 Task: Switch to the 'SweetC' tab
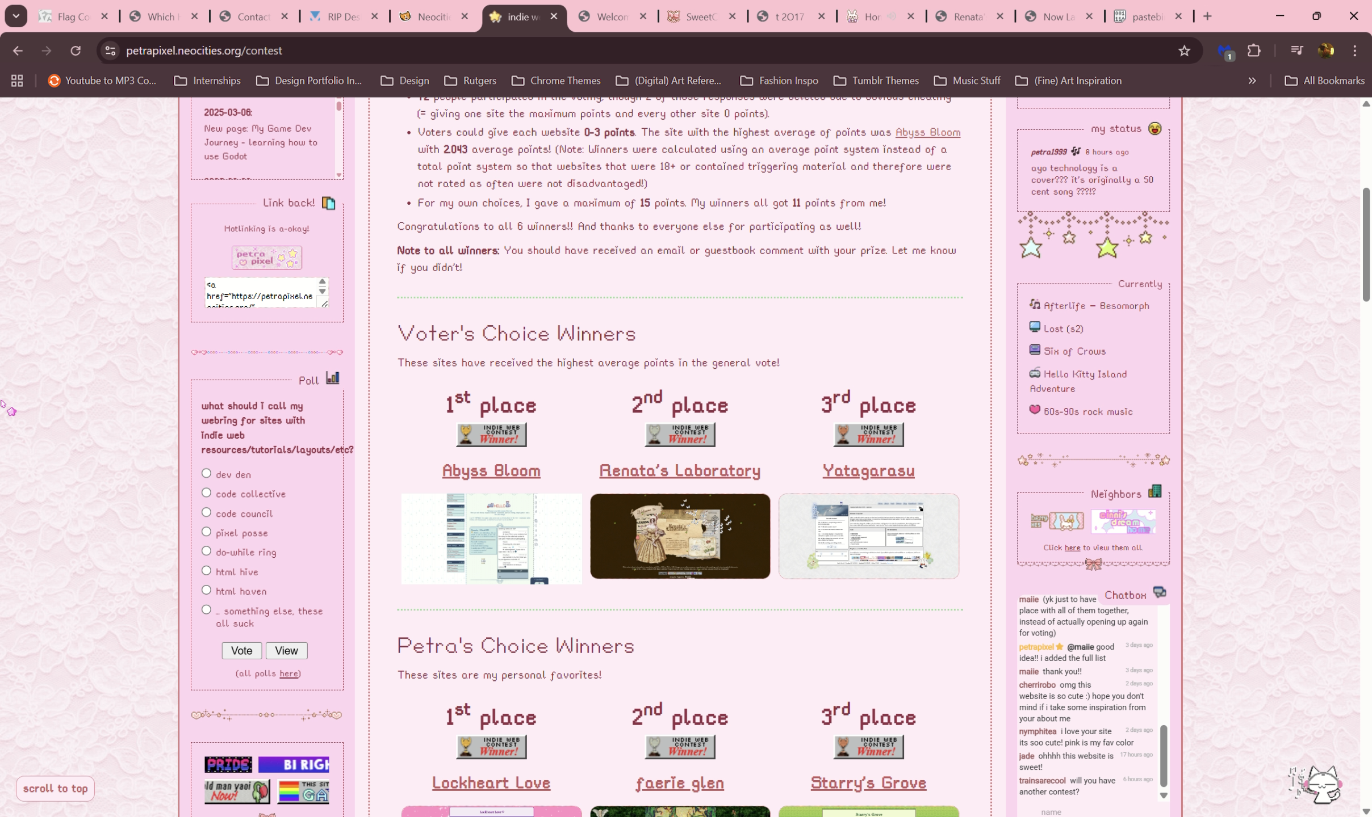click(x=702, y=16)
